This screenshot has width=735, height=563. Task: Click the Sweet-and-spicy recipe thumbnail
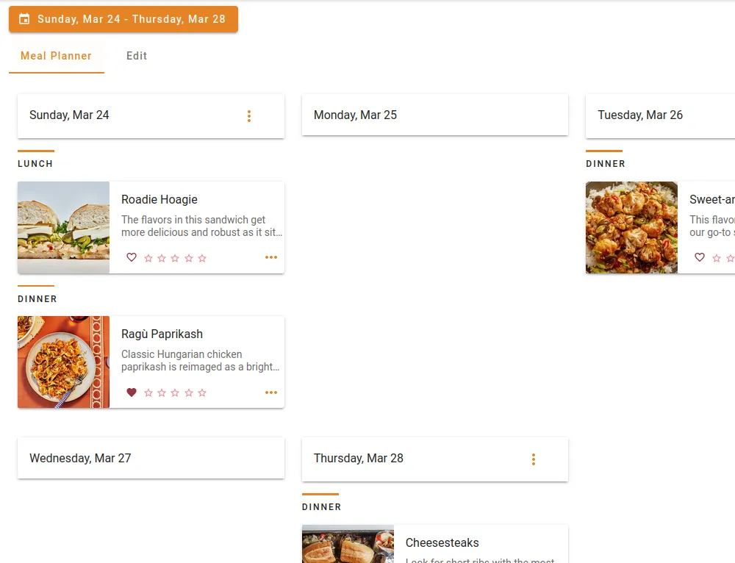631,228
